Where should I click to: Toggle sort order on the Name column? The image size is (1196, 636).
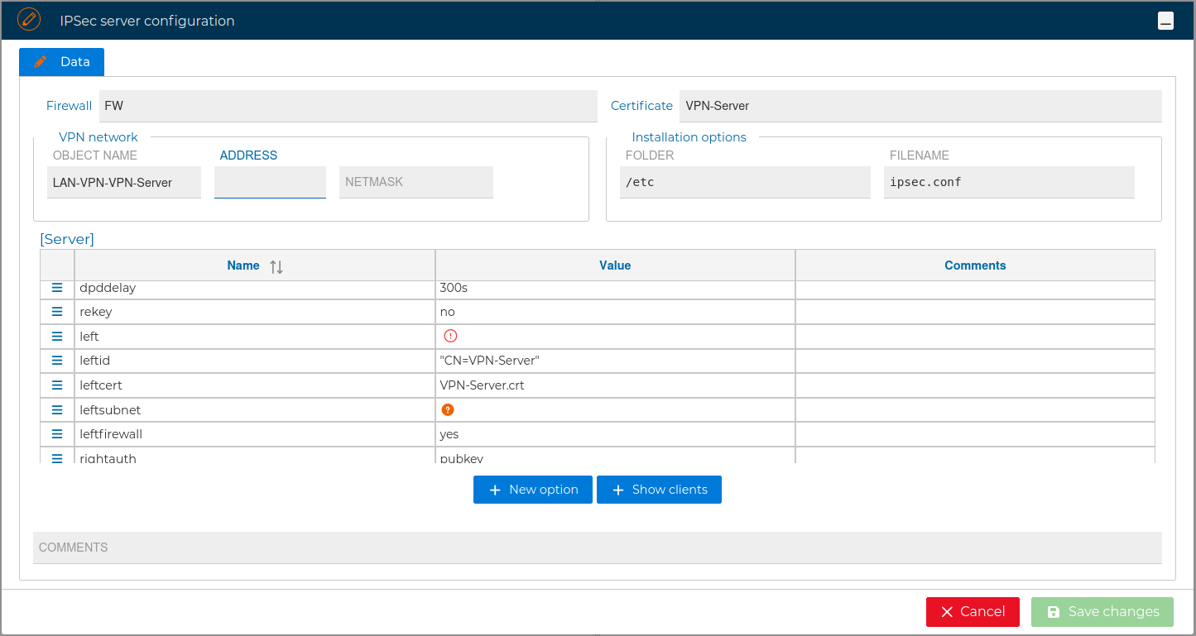coord(275,265)
